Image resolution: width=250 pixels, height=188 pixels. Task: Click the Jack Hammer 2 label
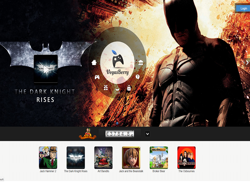pyautogui.click(x=48, y=171)
